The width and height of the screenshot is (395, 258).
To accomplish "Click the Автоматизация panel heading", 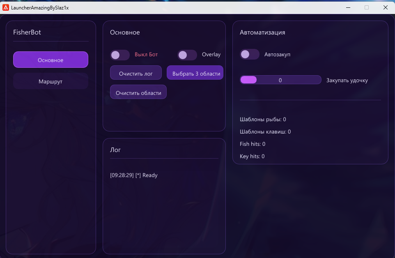I will (262, 32).
